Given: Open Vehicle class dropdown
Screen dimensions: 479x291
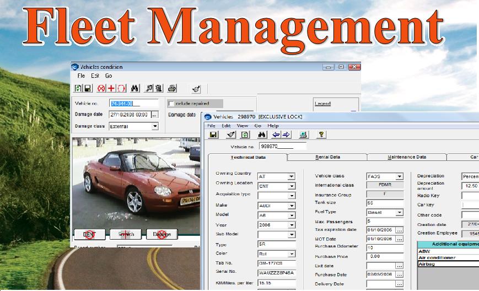Looking at the screenshot, I should click(x=399, y=176).
